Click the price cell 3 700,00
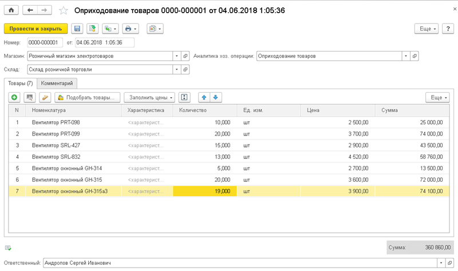The width and height of the screenshot is (458, 271). (x=338, y=134)
